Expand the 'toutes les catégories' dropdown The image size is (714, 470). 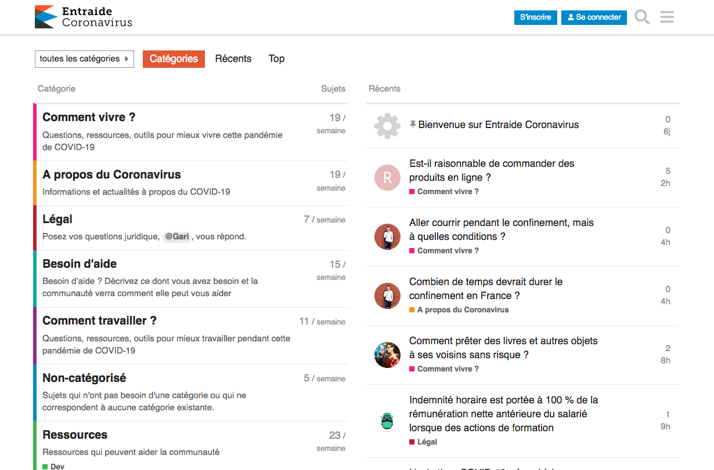pos(84,59)
